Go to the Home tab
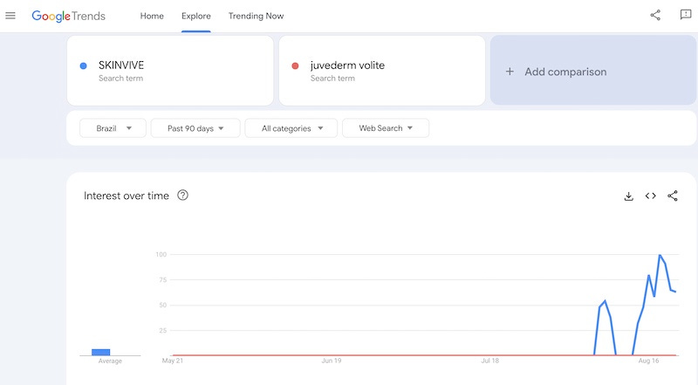The image size is (698, 385). click(x=152, y=16)
